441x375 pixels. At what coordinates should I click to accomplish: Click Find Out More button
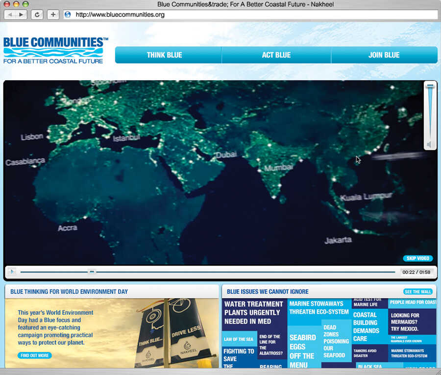[x=35, y=355]
